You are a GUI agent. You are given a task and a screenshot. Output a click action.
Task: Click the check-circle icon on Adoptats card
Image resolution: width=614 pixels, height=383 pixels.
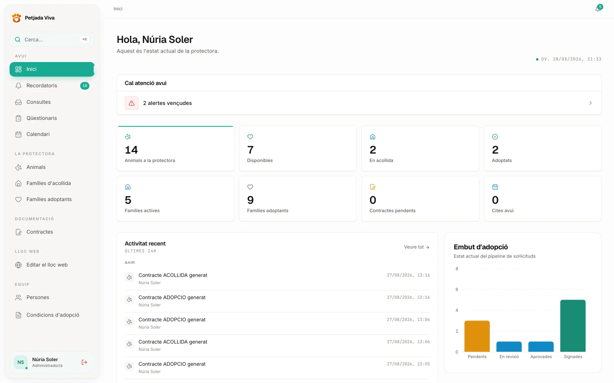(x=495, y=137)
